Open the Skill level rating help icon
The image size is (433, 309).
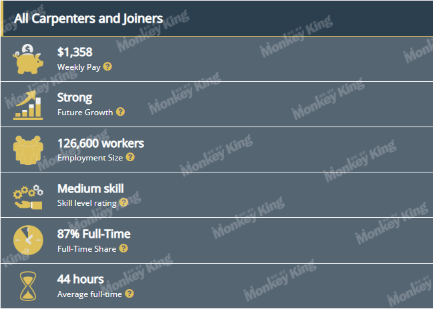(123, 202)
